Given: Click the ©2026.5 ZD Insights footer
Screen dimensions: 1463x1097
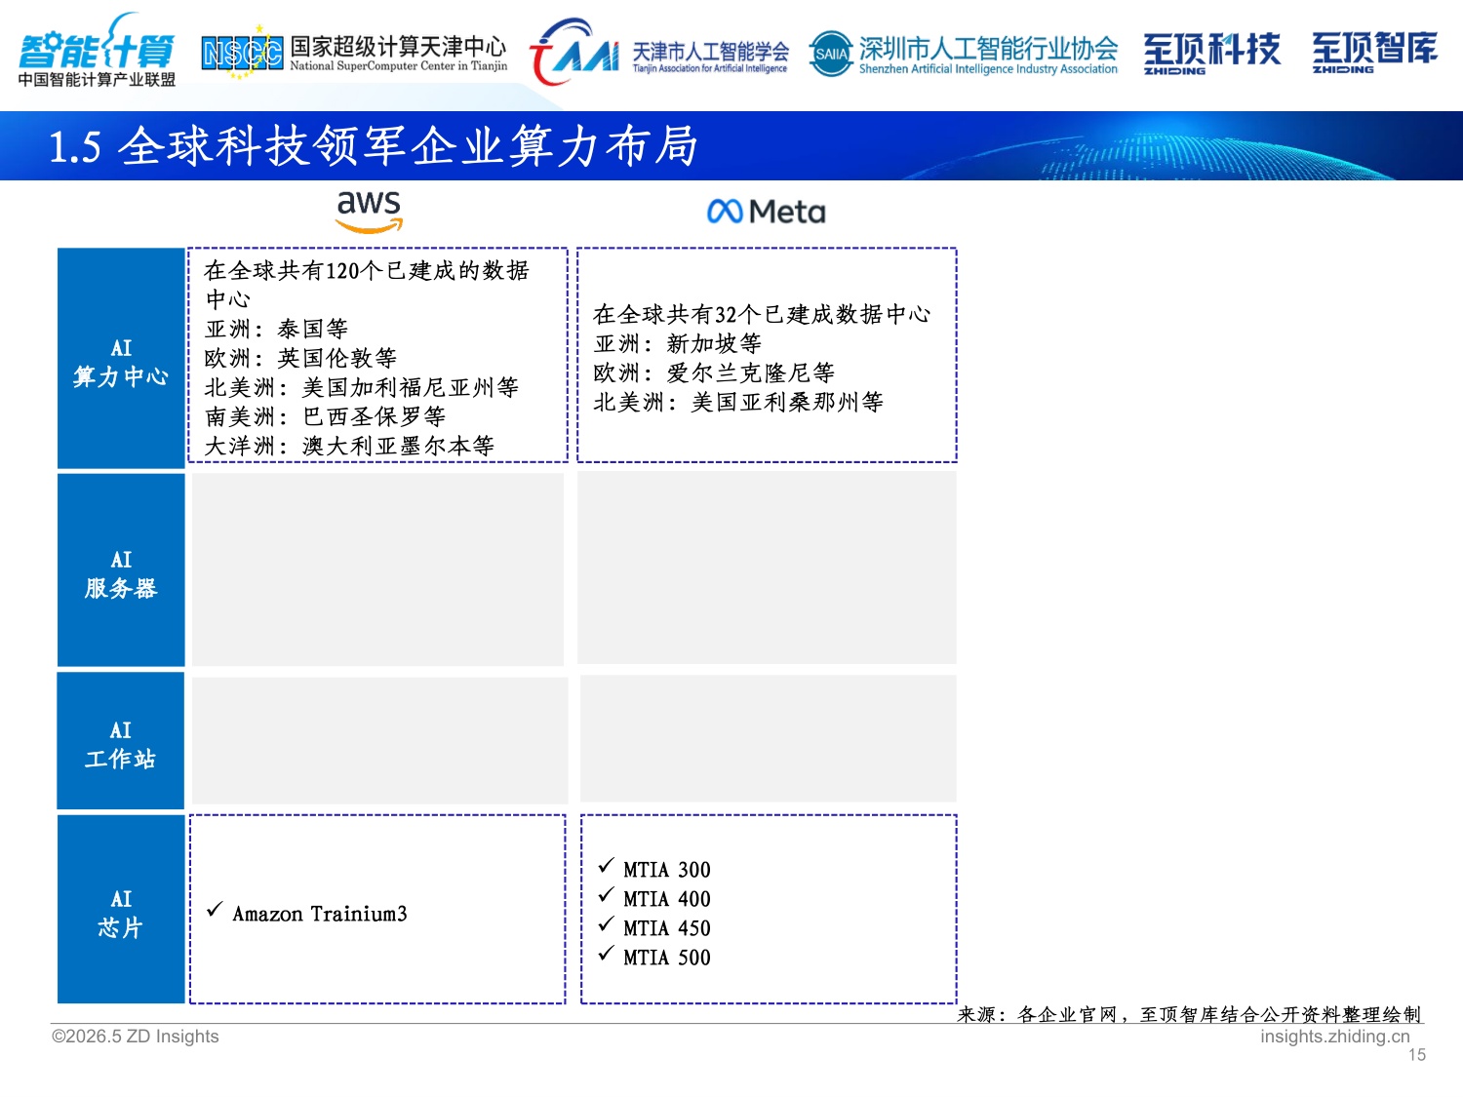Looking at the screenshot, I should pyautogui.click(x=136, y=1037).
